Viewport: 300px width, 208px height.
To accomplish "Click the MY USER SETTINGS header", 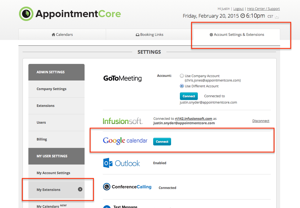I will click(56, 156).
